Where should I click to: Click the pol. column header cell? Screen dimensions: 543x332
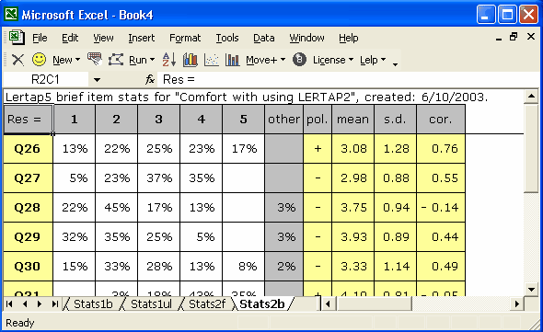318,120
